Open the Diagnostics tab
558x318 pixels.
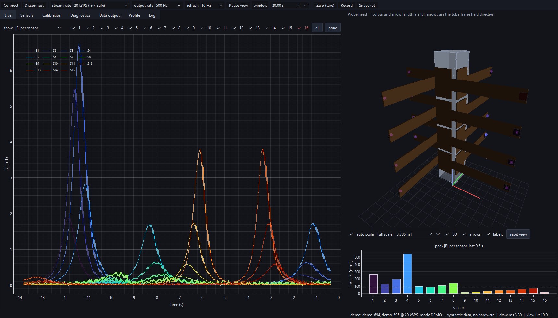point(80,15)
